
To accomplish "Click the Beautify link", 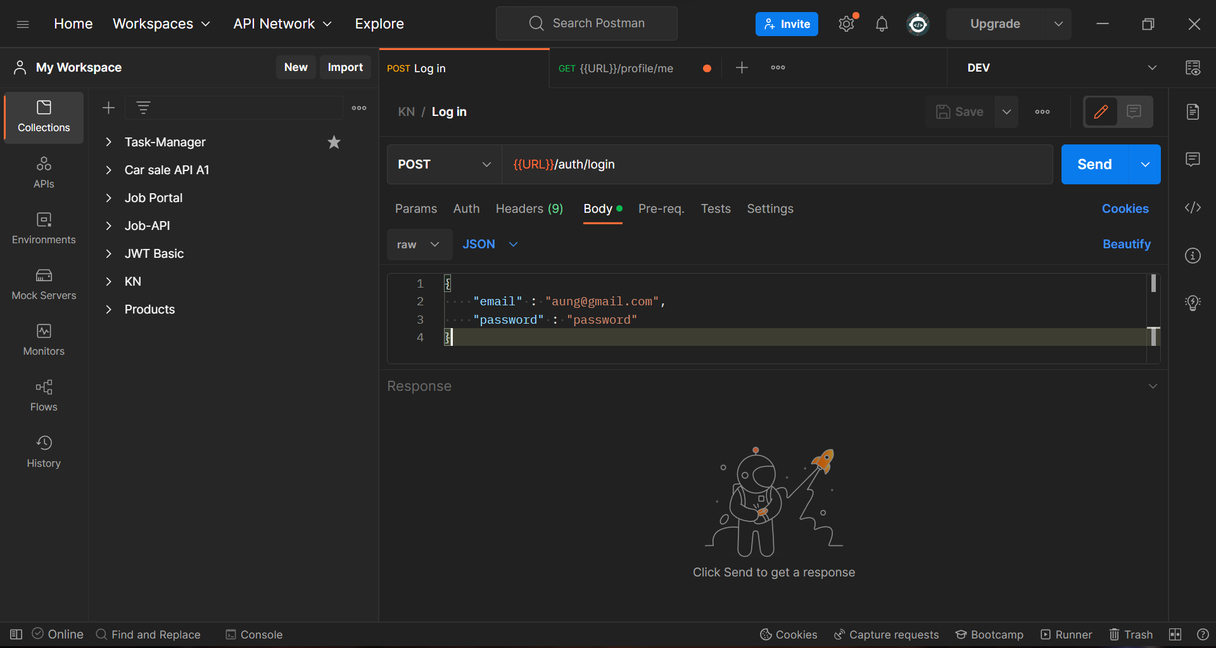I will click(x=1126, y=245).
